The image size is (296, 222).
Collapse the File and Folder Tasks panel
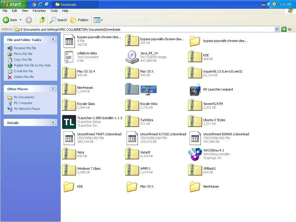53,39
